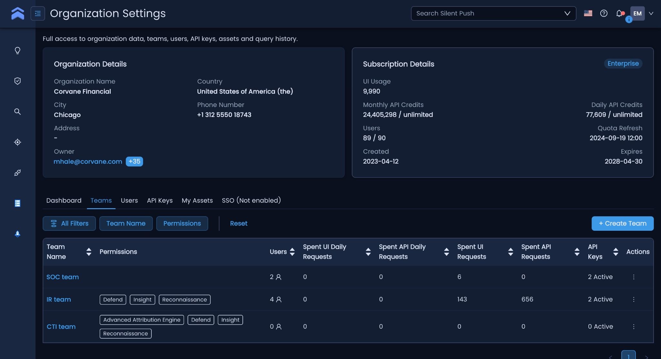Click the Permissions filter button
Screen dimensions: 661x359
pyautogui.click(x=182, y=223)
